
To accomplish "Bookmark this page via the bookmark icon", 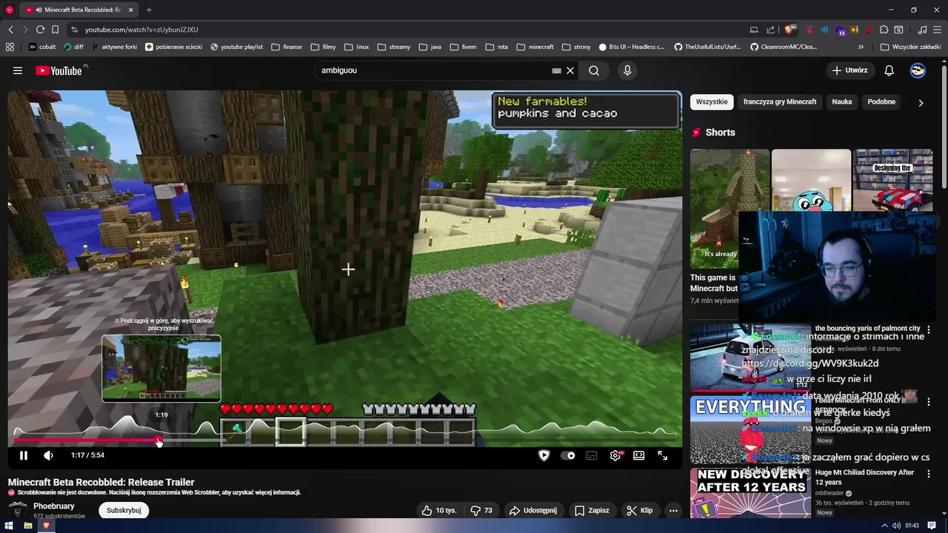I will point(55,30).
